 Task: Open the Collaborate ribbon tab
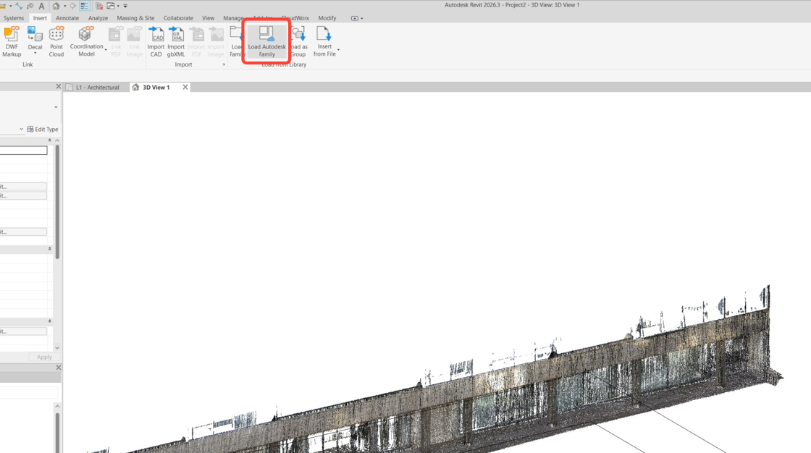[x=178, y=18]
